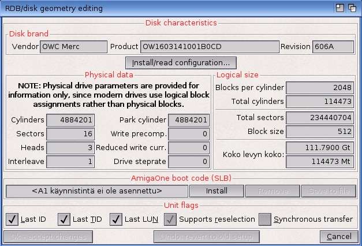Image resolution: width=362 pixels, height=246 pixels.
Task: Click the Product text field
Action: (x=209, y=47)
